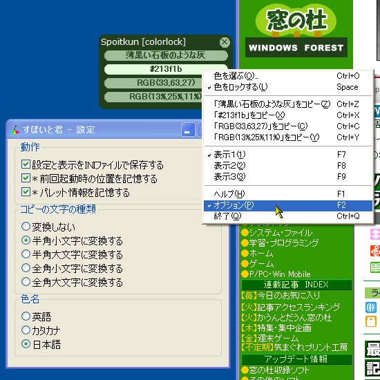Viewport: 380px width, 380px height.
Task: Uncheck 設定と表示をINIファイルで保存する checkbox
Action: 26,164
